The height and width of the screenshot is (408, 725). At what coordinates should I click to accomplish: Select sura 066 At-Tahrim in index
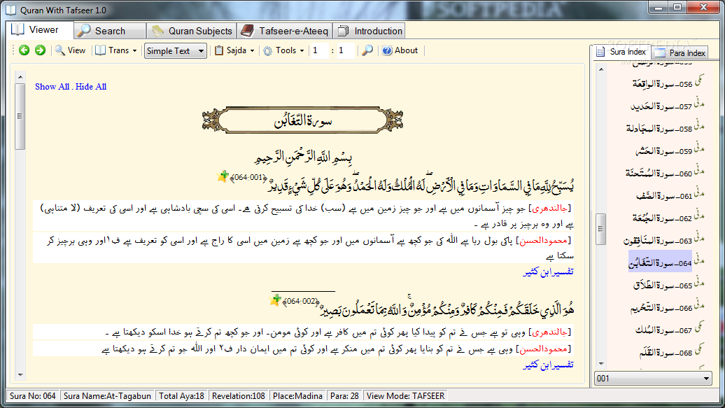(661, 308)
